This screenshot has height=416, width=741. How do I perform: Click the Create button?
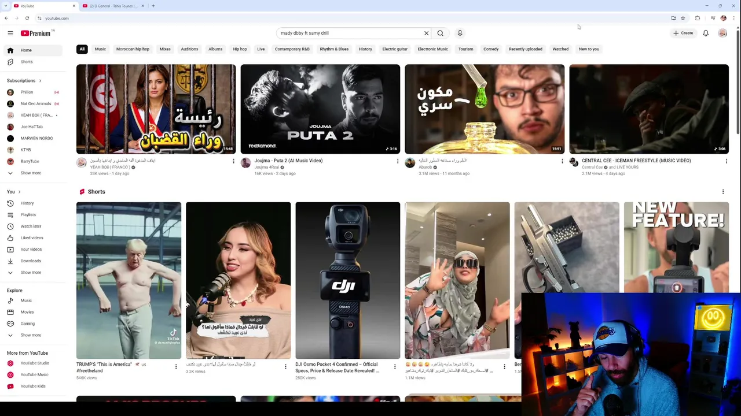coord(683,33)
